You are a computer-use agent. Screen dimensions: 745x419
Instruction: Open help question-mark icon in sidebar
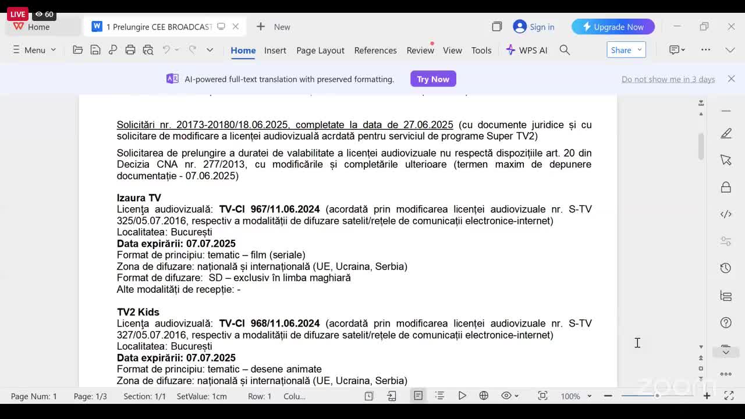[726, 322]
